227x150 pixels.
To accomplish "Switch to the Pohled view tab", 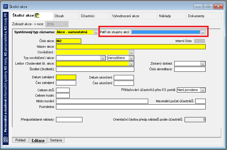I will click(20, 140).
